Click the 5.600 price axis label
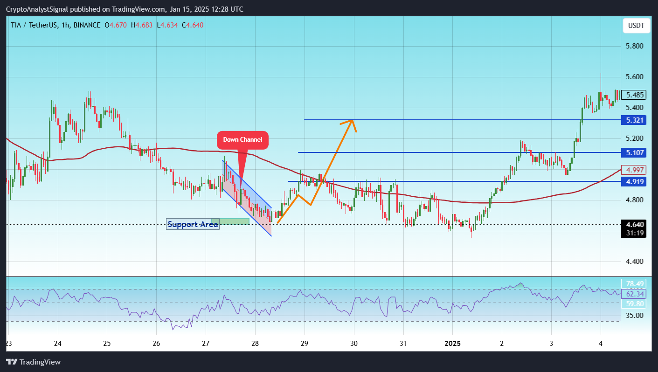This screenshot has height=372, width=658. (635, 77)
